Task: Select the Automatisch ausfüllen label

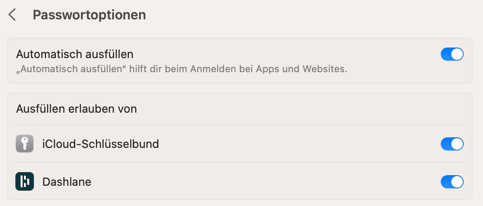Action: click(x=75, y=55)
